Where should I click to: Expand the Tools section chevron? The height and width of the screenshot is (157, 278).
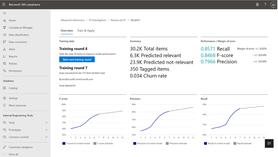tap(46, 123)
